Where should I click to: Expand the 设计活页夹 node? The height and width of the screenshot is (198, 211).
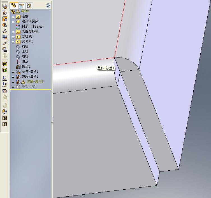13,22
